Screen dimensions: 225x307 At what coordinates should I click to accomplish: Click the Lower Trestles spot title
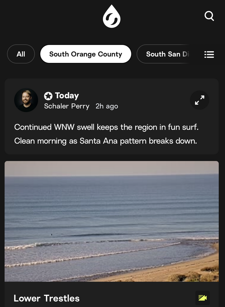pyautogui.click(x=47, y=298)
